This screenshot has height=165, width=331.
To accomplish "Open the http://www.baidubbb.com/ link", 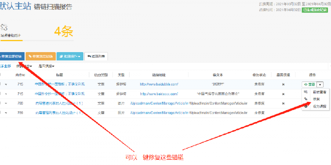I will tap(159, 84).
